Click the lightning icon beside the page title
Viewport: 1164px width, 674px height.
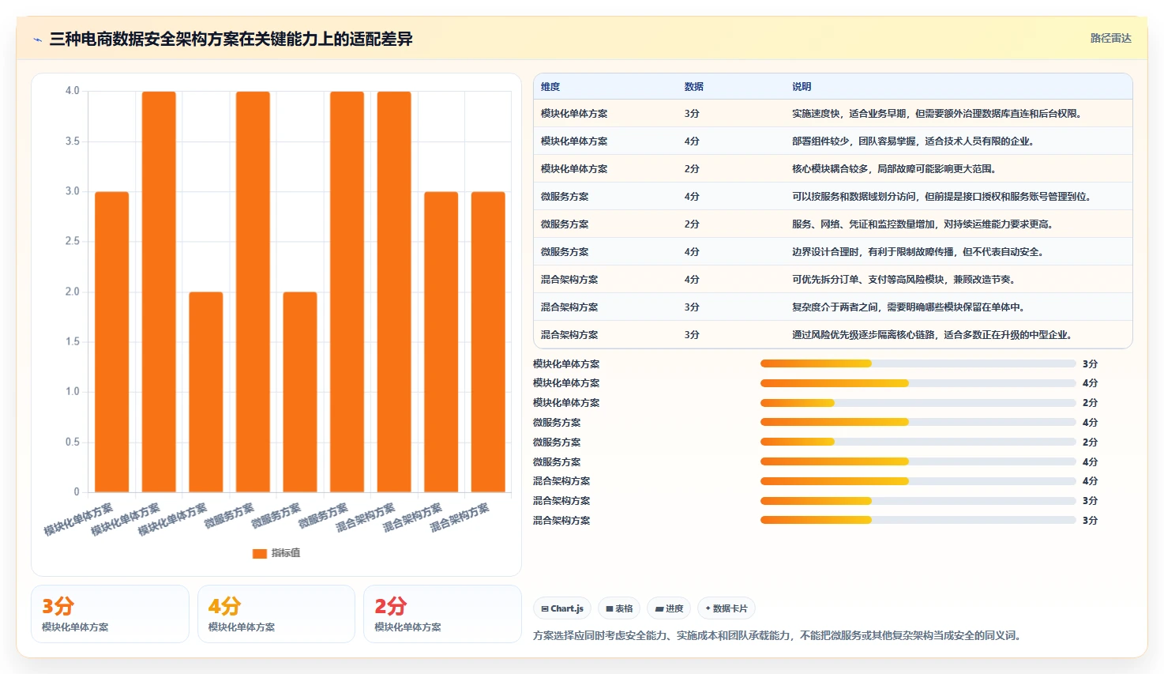(x=37, y=40)
